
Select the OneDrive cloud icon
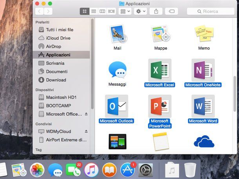(x=204, y=142)
